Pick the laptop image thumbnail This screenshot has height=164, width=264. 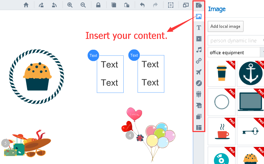click(x=250, y=102)
